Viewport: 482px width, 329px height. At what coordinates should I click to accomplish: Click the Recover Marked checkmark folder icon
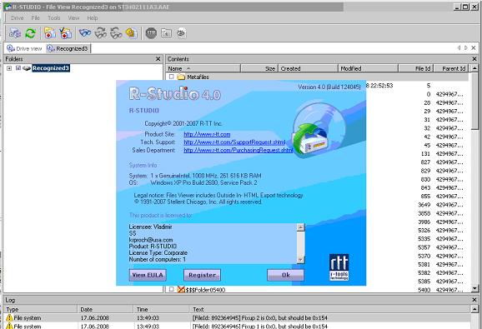click(x=66, y=32)
